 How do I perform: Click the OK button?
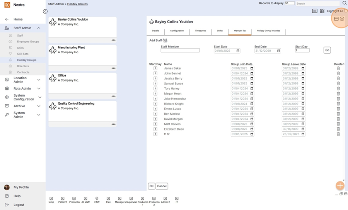151,186
